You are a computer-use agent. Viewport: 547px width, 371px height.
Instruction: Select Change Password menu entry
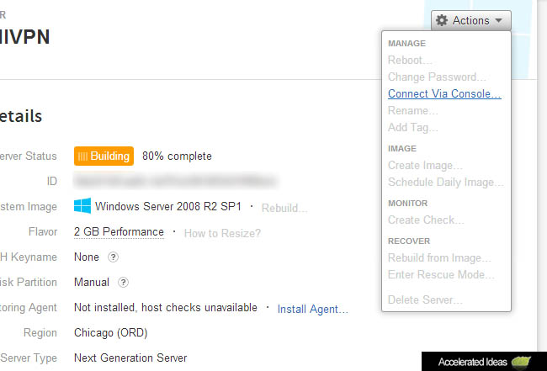click(437, 77)
